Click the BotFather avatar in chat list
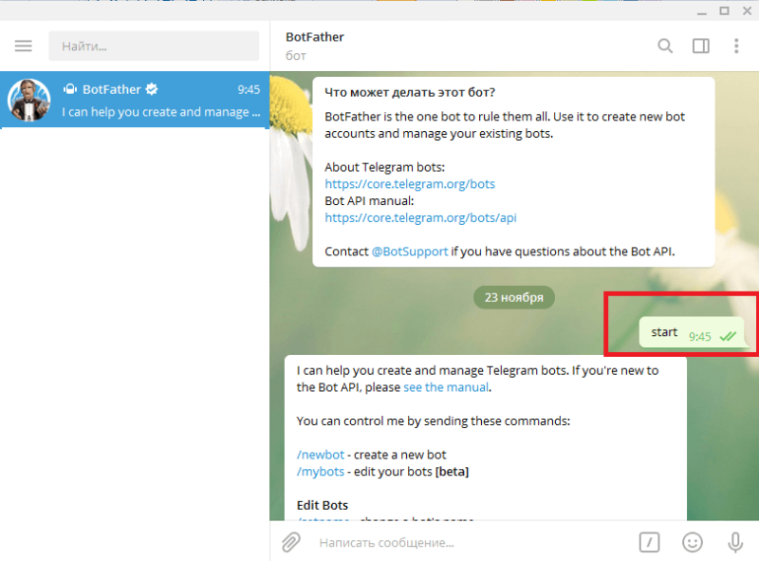The height and width of the screenshot is (561, 759). click(x=29, y=100)
